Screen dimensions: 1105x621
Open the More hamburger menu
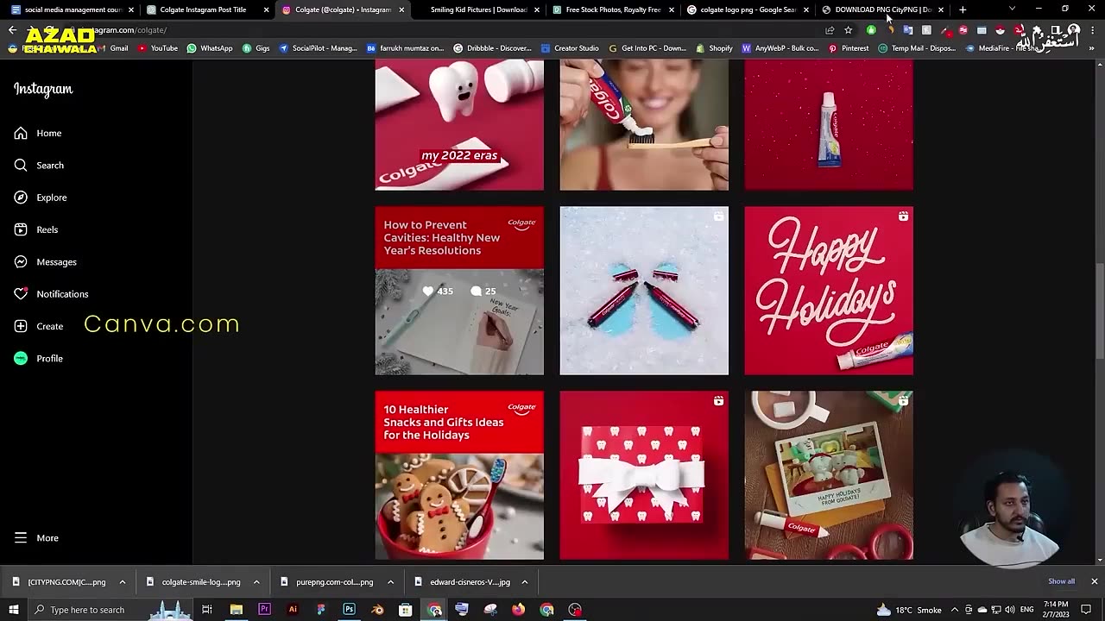[36, 537]
